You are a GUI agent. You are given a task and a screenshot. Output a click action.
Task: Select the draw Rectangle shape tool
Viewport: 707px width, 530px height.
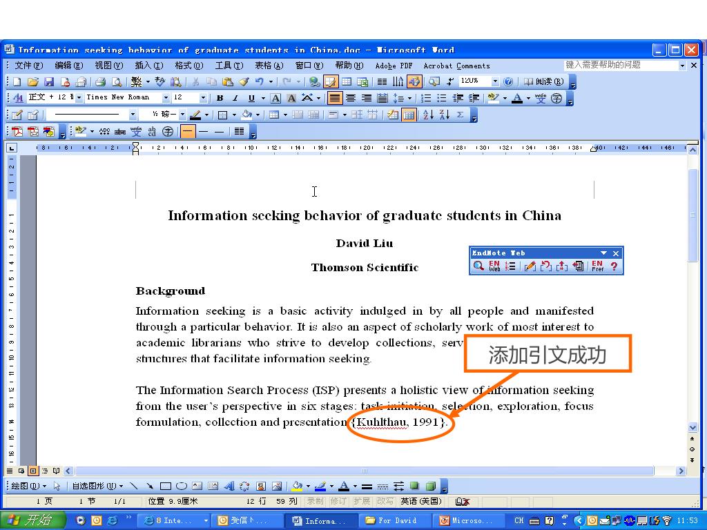pos(166,486)
